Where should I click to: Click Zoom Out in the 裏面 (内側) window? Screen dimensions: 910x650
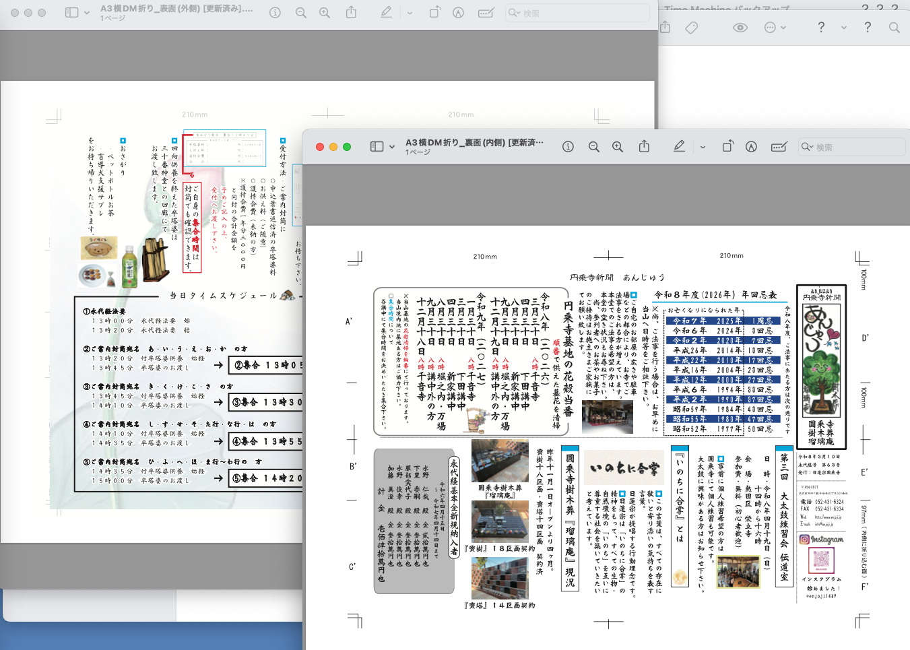click(x=593, y=147)
